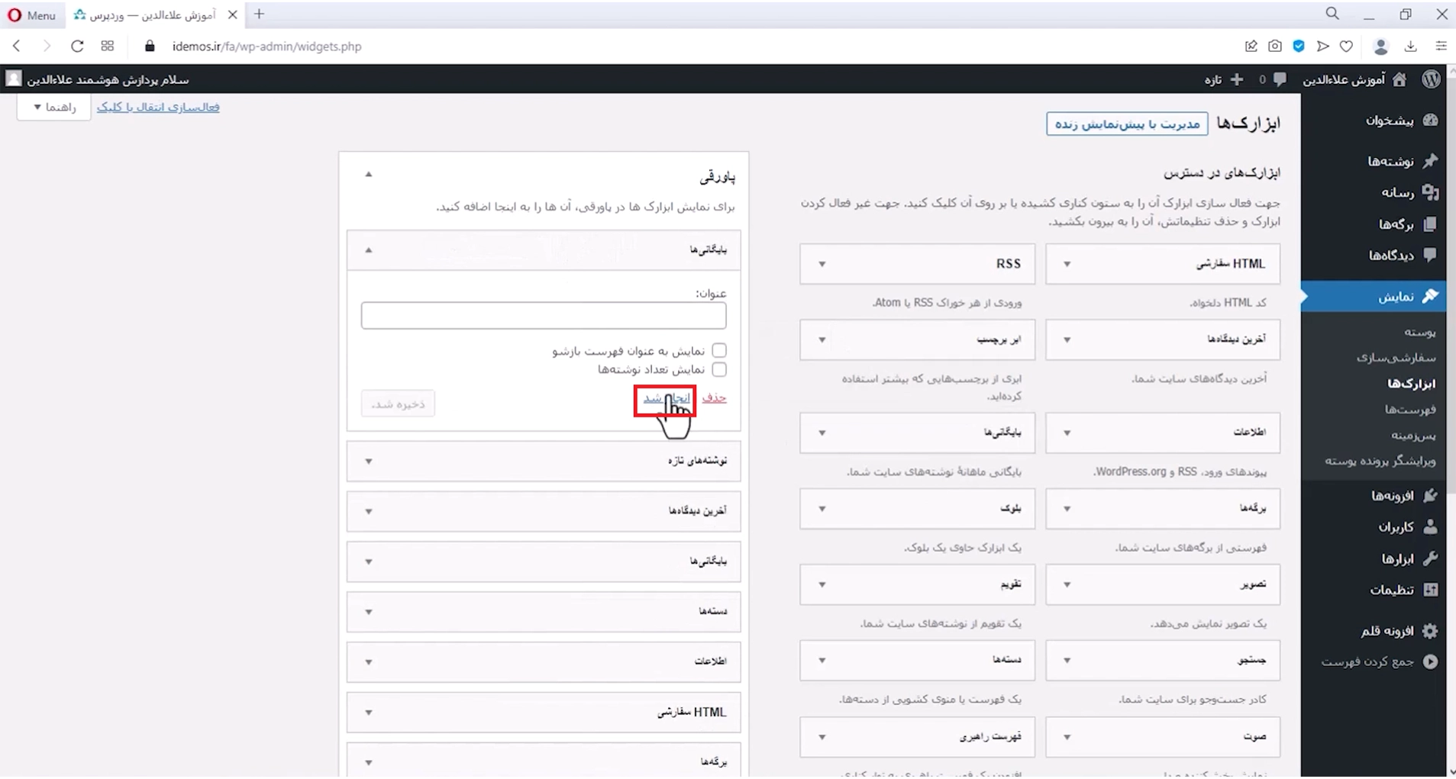The height and width of the screenshot is (779, 1456).
Task: Expand available RSS widget
Action: pos(822,264)
